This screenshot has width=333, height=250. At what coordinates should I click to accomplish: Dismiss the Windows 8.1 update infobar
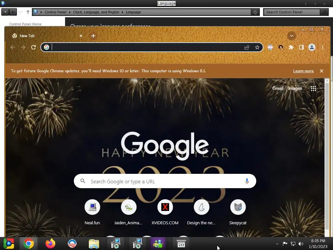click(322, 71)
